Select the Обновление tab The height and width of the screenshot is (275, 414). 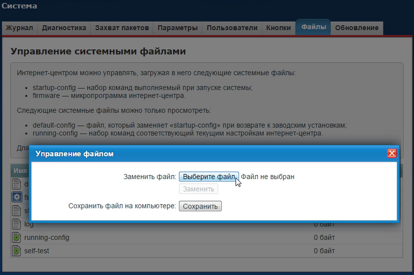coord(356,28)
